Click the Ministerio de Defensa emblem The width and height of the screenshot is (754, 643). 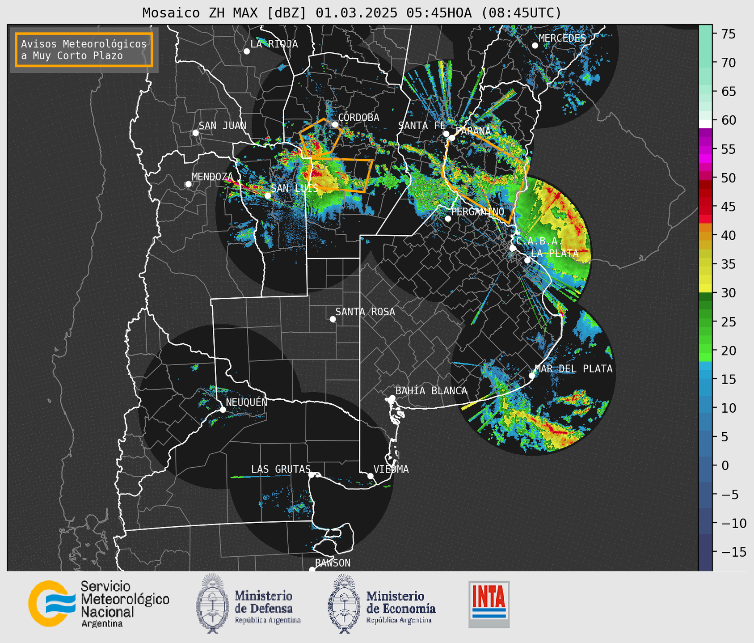coord(212,604)
